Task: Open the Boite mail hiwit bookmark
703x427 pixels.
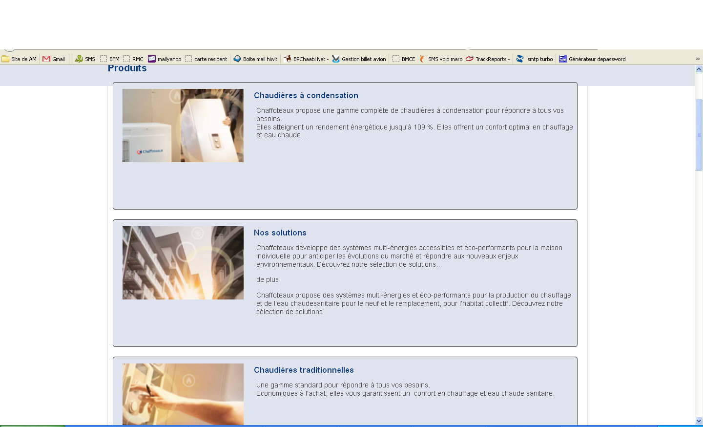Action: (255, 59)
